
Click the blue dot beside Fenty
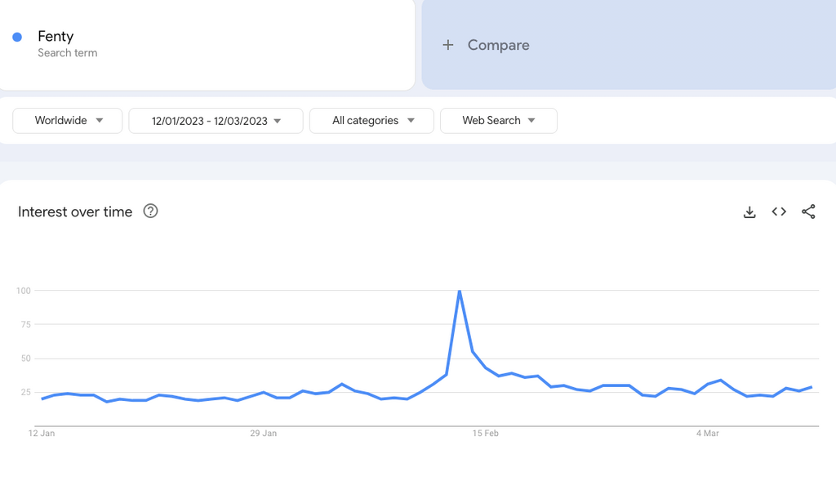(x=17, y=37)
